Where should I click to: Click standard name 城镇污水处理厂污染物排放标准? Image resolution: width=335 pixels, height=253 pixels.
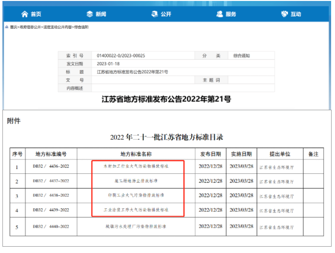(x=136, y=227)
